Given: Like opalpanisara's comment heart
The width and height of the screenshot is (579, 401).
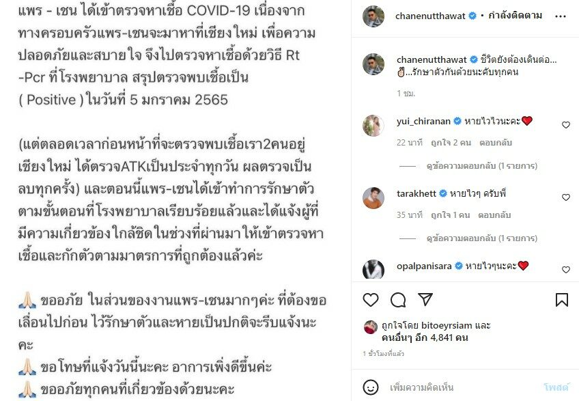Looking at the screenshot, I should 566,270.
